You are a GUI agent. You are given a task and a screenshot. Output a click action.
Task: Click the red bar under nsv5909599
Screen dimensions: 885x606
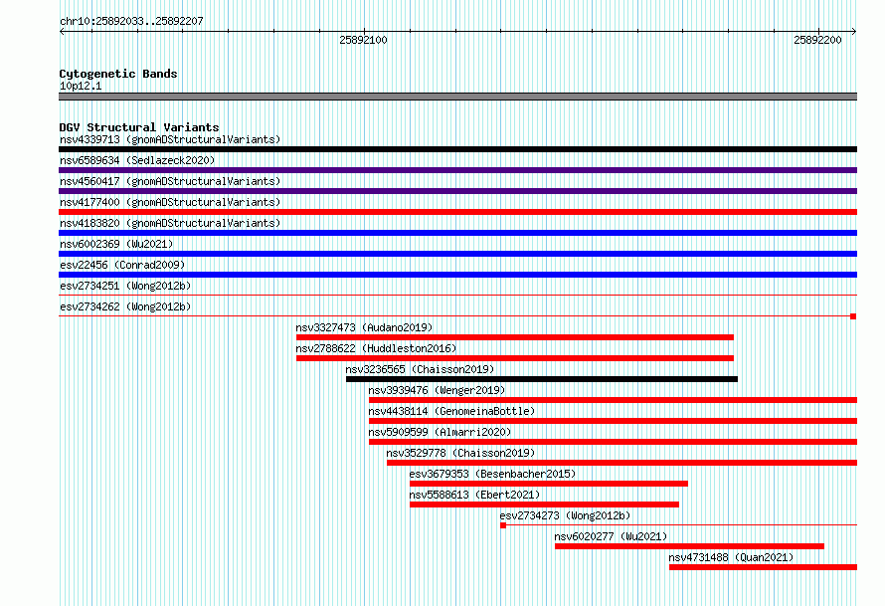coord(613,442)
